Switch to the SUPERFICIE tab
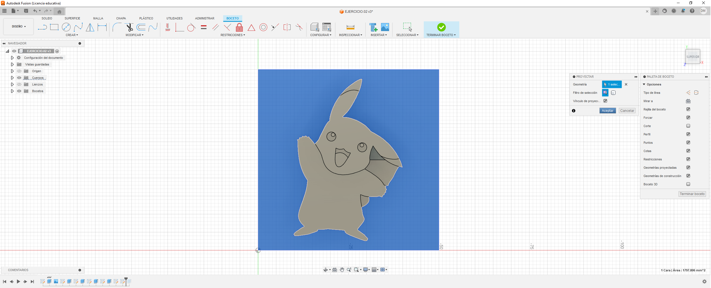This screenshot has width=711, height=288. pos(72,18)
